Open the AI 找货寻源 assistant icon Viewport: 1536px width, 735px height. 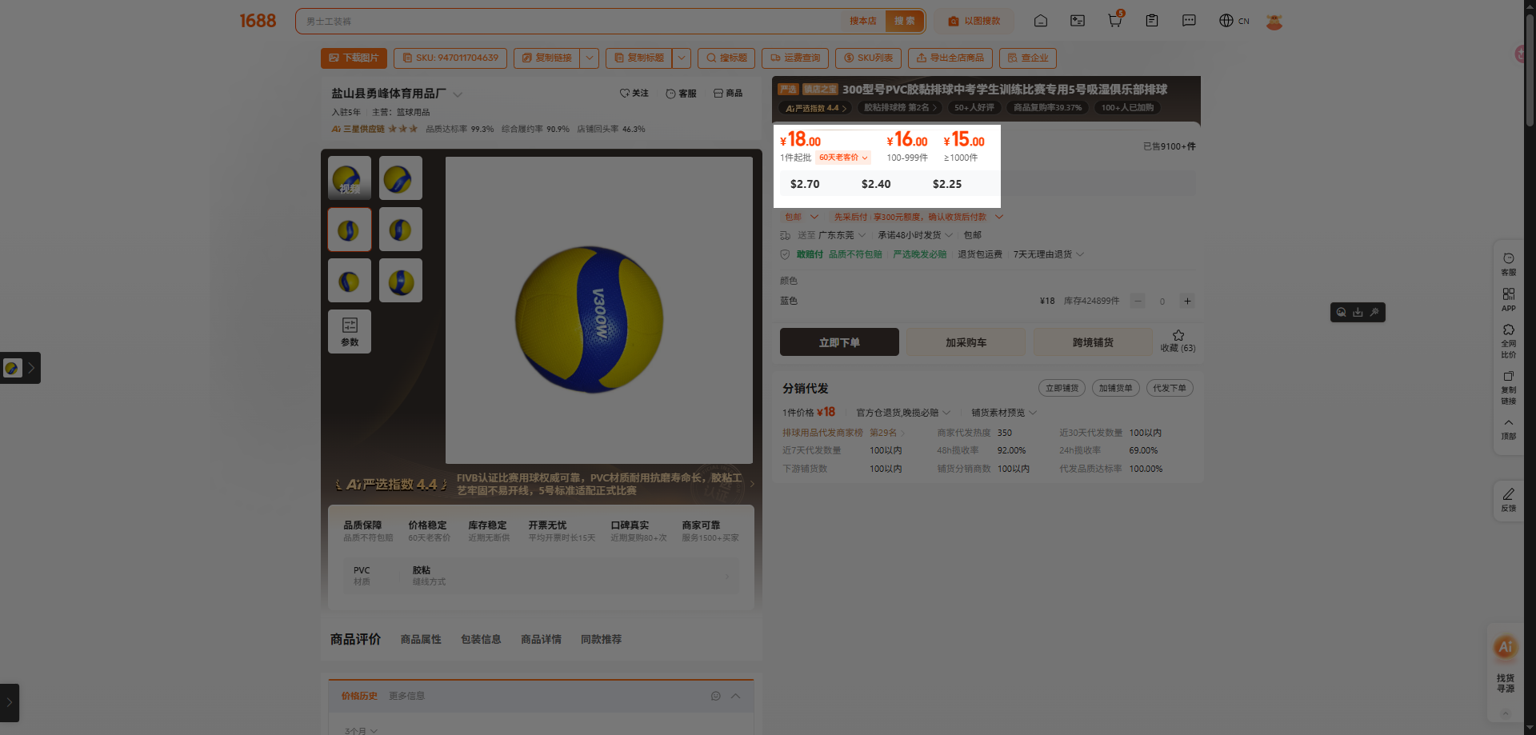(1506, 647)
